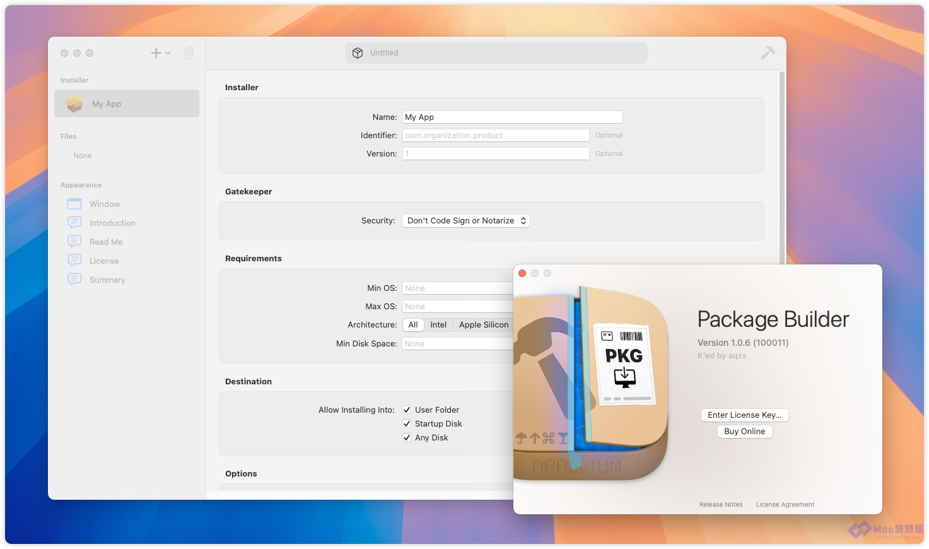Toggle the User Folder checkbox
The image size is (929, 549).
pyautogui.click(x=407, y=410)
